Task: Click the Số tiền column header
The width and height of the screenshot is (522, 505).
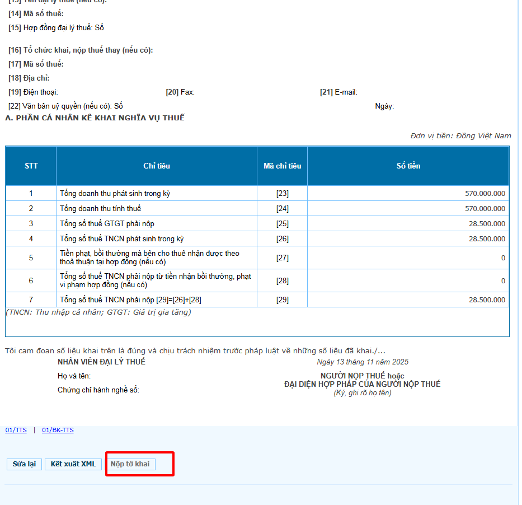Action: tap(408, 166)
